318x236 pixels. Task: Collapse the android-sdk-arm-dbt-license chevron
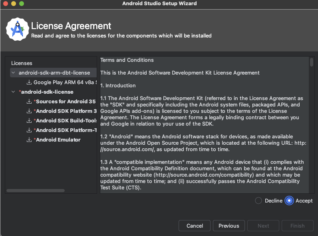pos(13,73)
